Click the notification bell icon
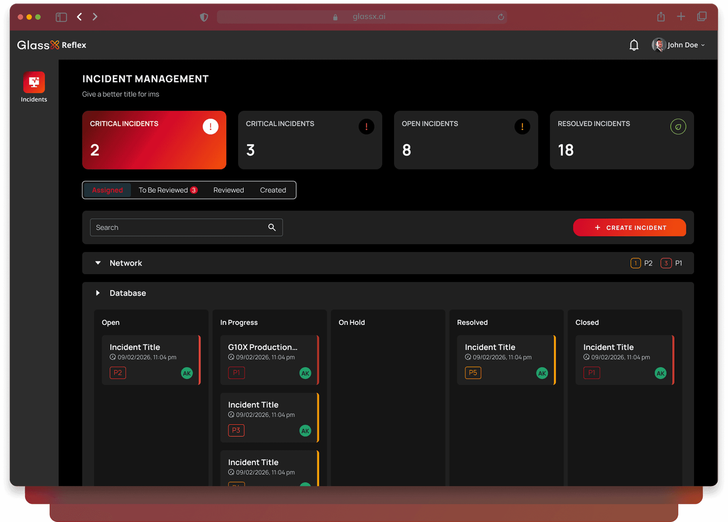The image size is (728, 522). pyautogui.click(x=634, y=44)
